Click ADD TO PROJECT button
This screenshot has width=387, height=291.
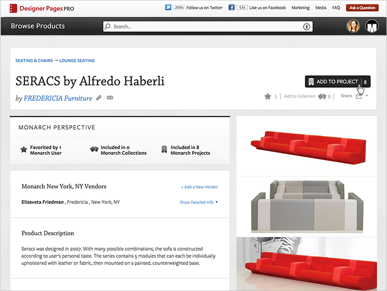[338, 82]
